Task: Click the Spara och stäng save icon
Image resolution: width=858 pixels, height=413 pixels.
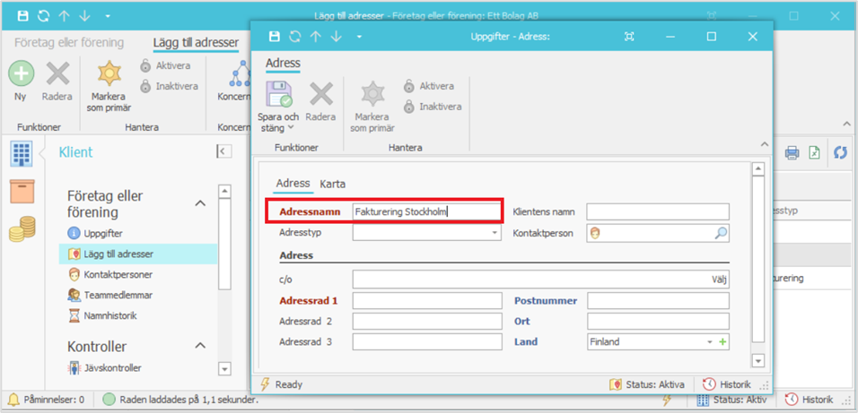Action: click(x=277, y=94)
